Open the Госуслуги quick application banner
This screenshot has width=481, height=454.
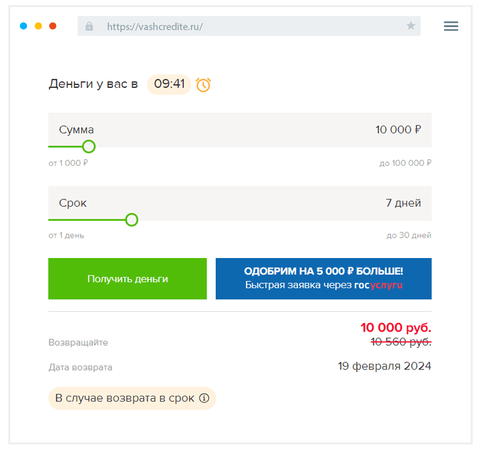point(323,279)
